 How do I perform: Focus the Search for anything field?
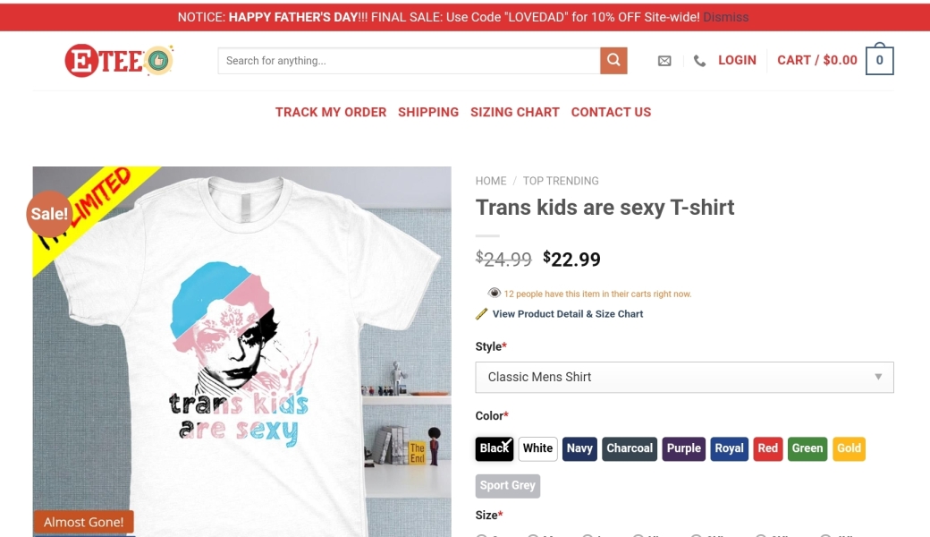pos(409,61)
